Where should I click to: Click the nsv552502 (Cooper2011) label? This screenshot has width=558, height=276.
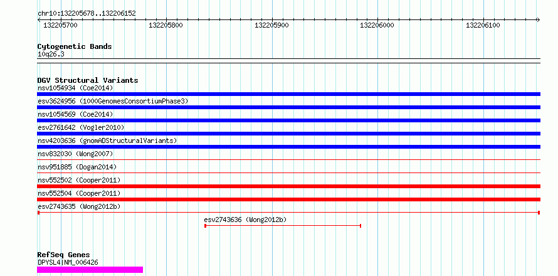click(79, 180)
